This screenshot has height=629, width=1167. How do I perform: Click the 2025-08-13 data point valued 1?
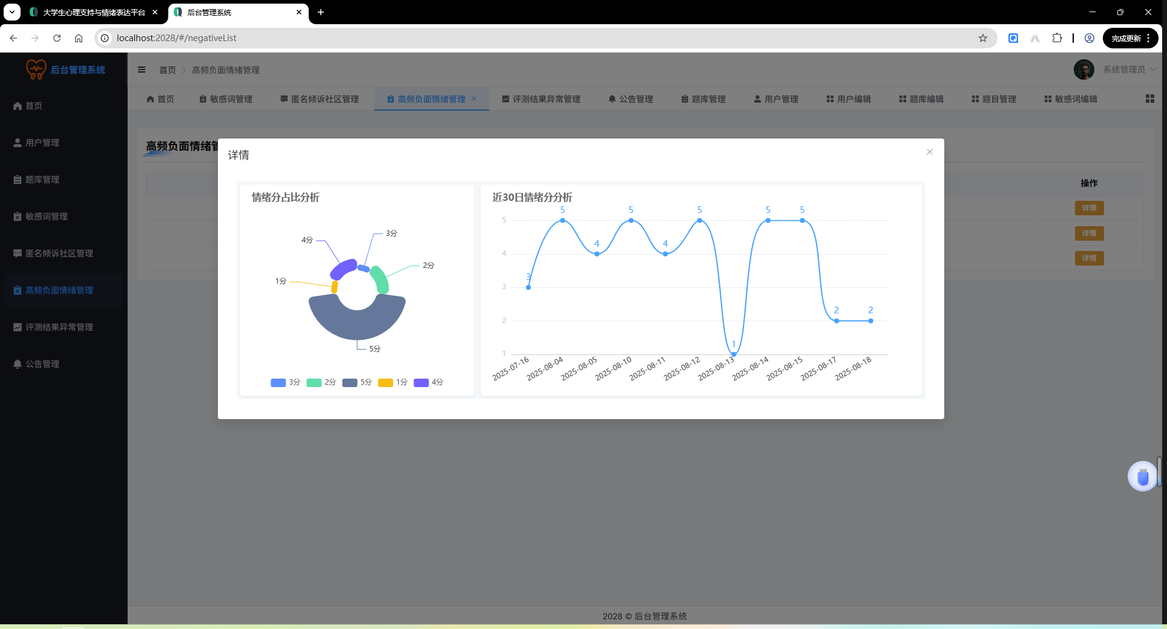[x=734, y=354]
